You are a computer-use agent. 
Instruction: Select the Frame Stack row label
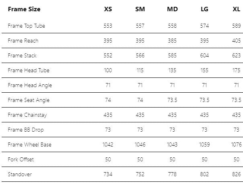(x=22, y=56)
